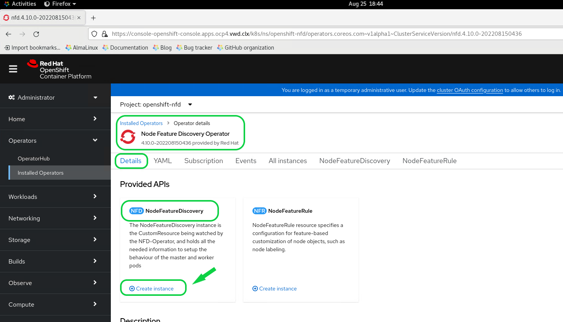Click the Red Hat OpenShift logo
Screen dimensions: 563x322
59,69
